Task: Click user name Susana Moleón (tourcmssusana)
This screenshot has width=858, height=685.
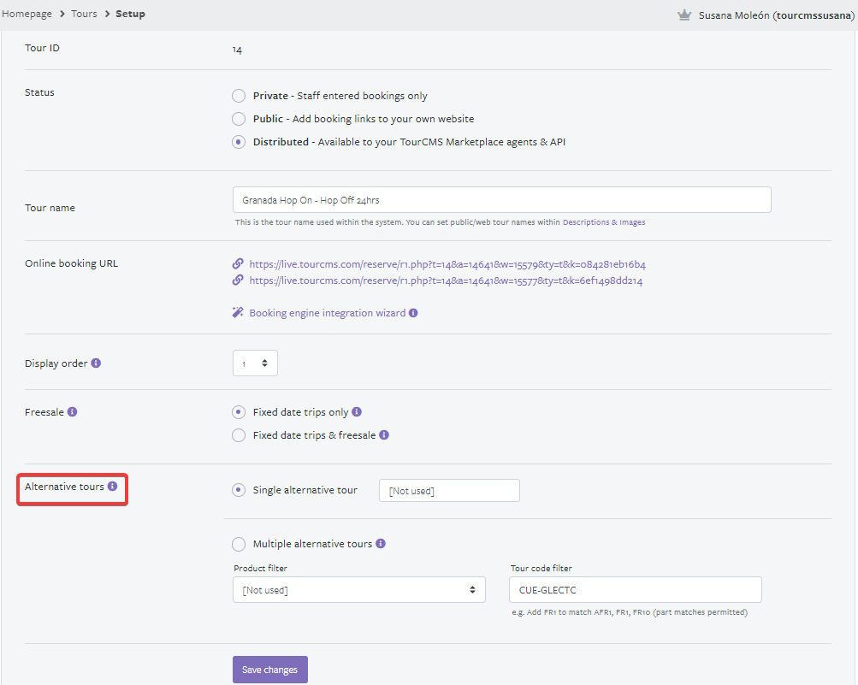Action: [777, 15]
